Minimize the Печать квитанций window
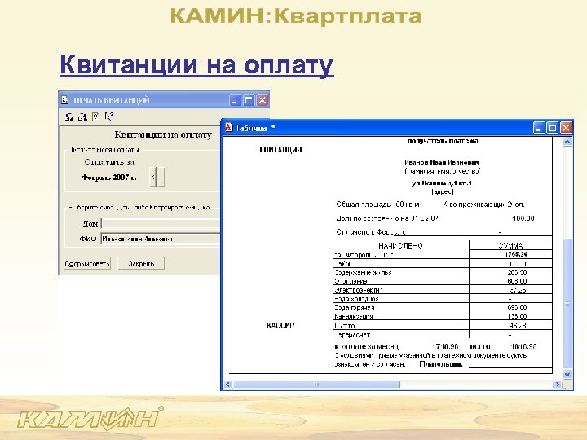 [x=235, y=100]
